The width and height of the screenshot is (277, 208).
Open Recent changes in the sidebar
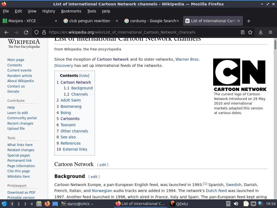coord(20,123)
